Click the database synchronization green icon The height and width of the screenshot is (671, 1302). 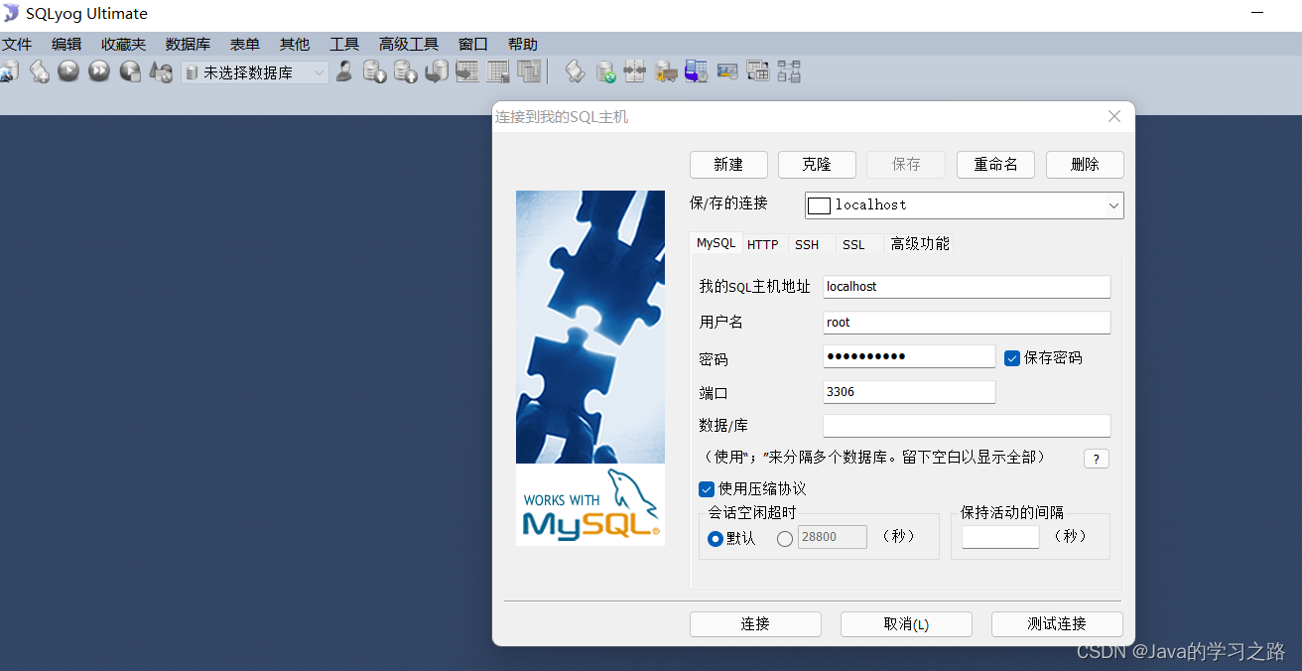point(605,71)
